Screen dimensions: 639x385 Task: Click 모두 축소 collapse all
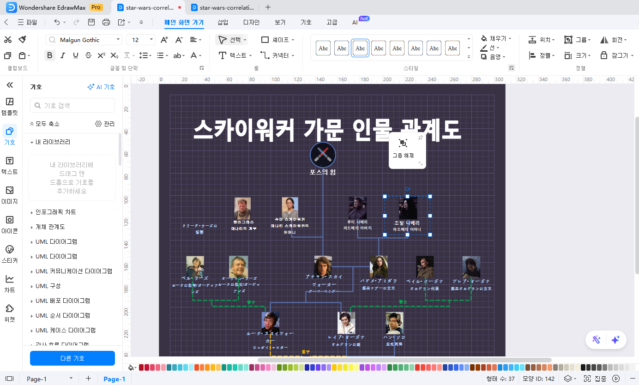click(x=44, y=124)
